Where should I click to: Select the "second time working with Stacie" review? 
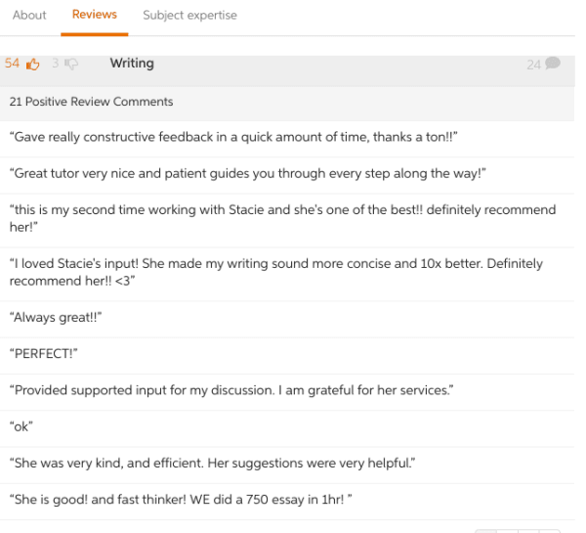[287, 219]
